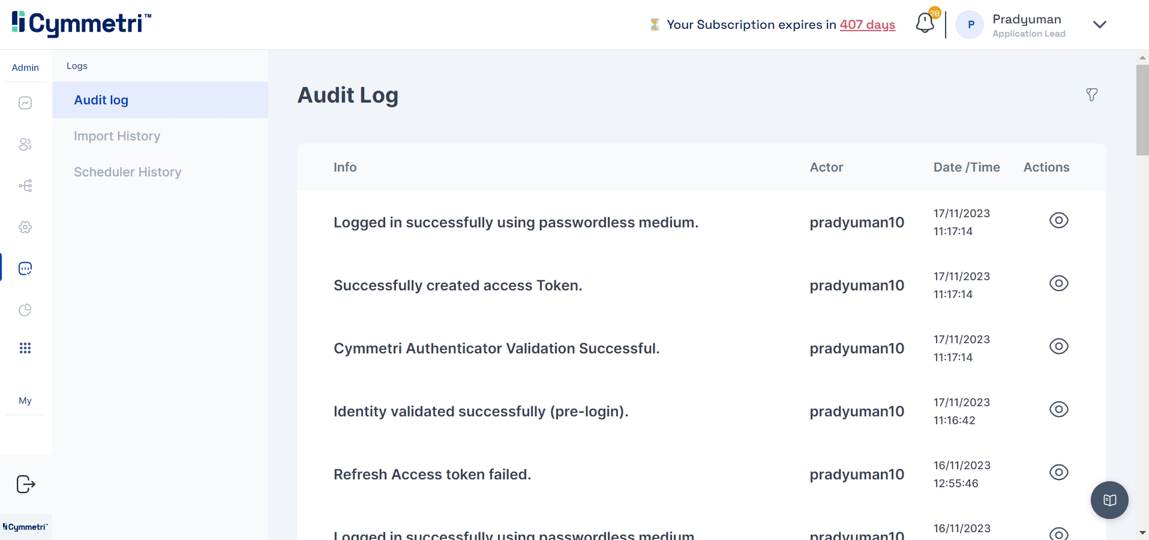Image resolution: width=1149 pixels, height=540 pixels.
Task: Click the Cymmetri logo at top left
Action: tap(81, 23)
